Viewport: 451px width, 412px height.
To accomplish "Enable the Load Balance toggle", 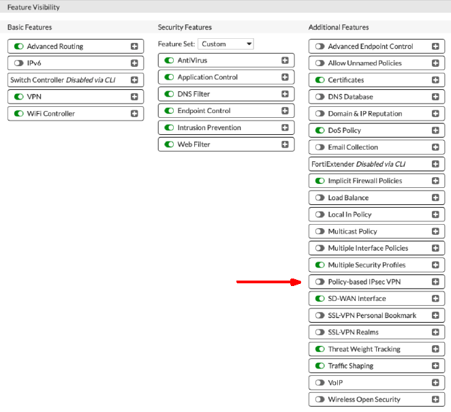I will (x=320, y=198).
